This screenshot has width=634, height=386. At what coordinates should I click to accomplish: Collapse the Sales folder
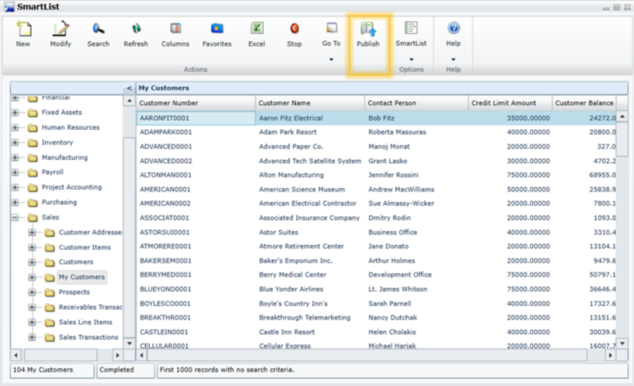point(15,218)
